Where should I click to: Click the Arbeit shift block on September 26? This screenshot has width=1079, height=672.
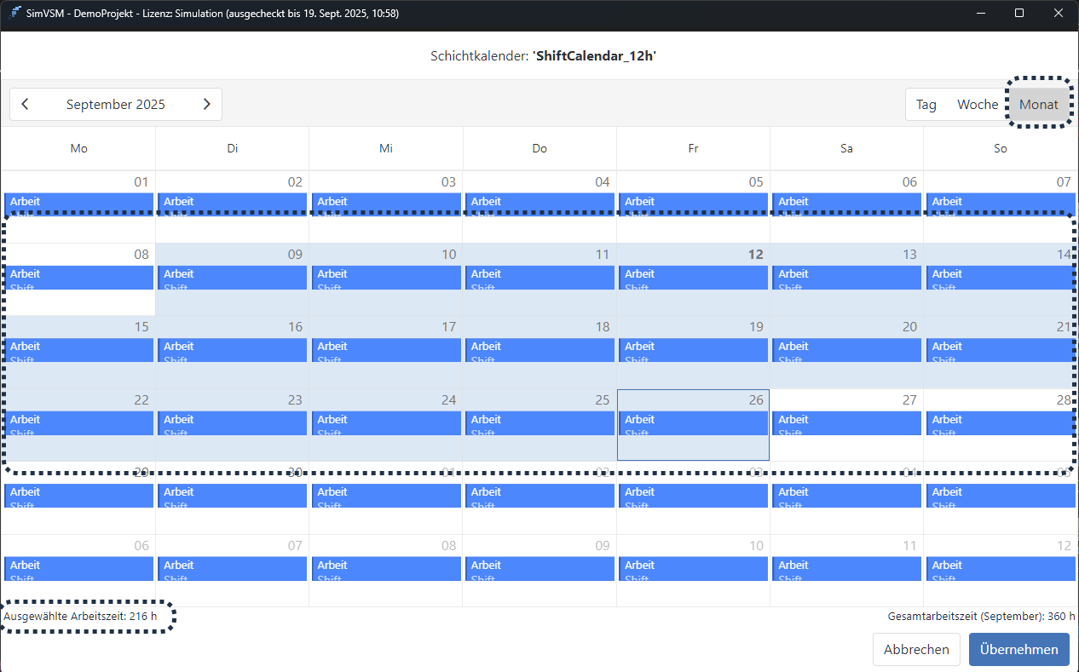pos(693,423)
